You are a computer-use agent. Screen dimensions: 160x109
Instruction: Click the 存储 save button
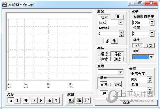click(x=104, y=59)
